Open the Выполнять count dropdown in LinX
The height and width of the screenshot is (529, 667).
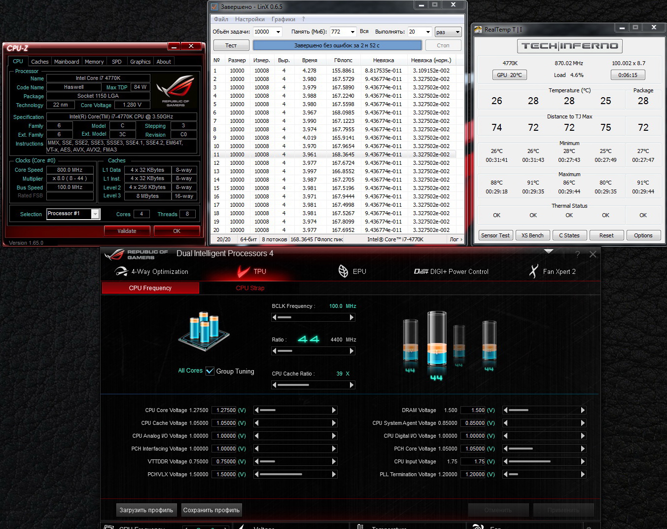click(x=428, y=32)
